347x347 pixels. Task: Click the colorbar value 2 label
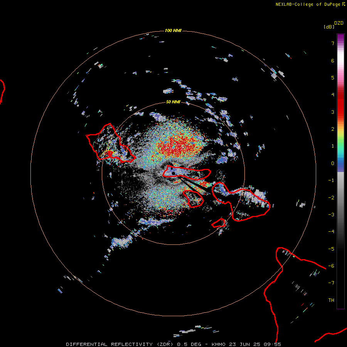click(x=333, y=129)
